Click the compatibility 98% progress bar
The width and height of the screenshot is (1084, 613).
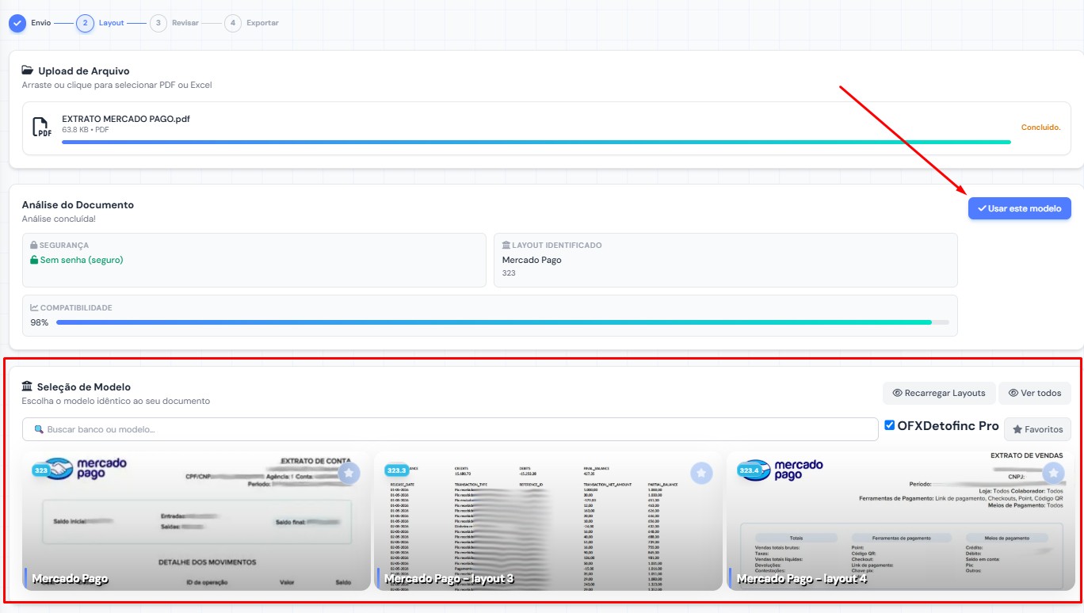click(x=502, y=322)
